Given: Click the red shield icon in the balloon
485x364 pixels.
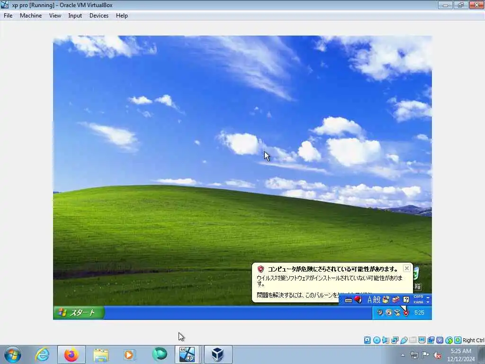Looking at the screenshot, I should click(x=261, y=269).
